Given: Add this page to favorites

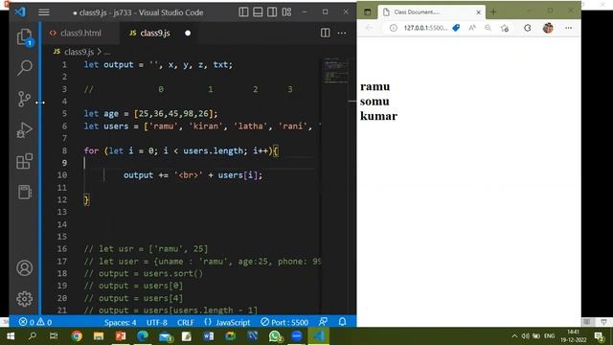Looking at the screenshot, I should pos(505,28).
